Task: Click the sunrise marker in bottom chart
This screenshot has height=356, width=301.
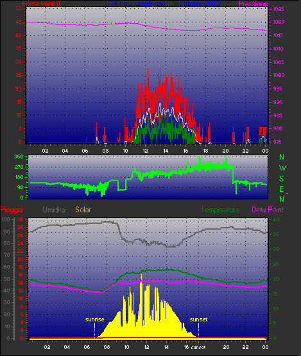Action: (94, 319)
